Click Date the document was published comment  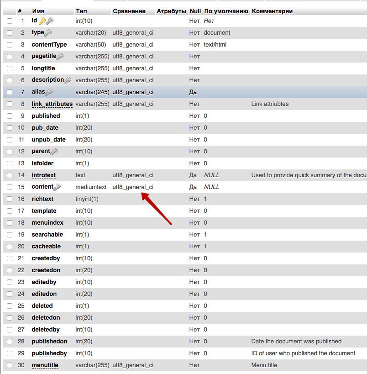point(296,341)
